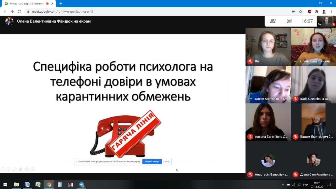The image size is (336, 189).
Task: Open a new browser tab
Action: coord(61,4)
